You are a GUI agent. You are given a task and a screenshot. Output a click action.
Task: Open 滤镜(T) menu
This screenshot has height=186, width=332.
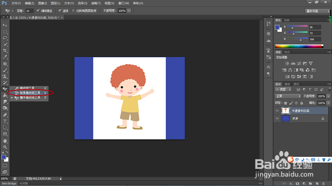pos(96,3)
